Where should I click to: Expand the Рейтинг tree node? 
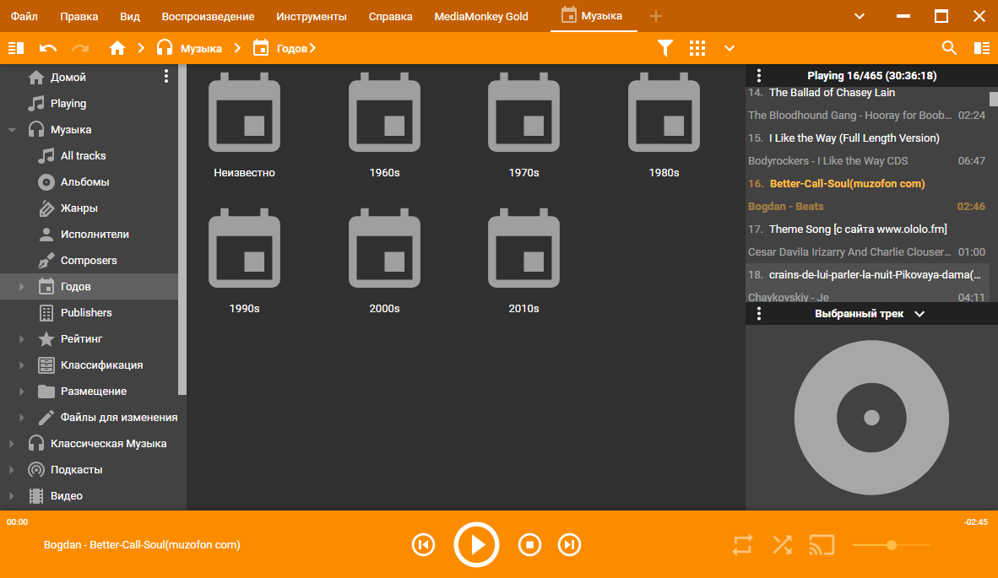(x=22, y=339)
